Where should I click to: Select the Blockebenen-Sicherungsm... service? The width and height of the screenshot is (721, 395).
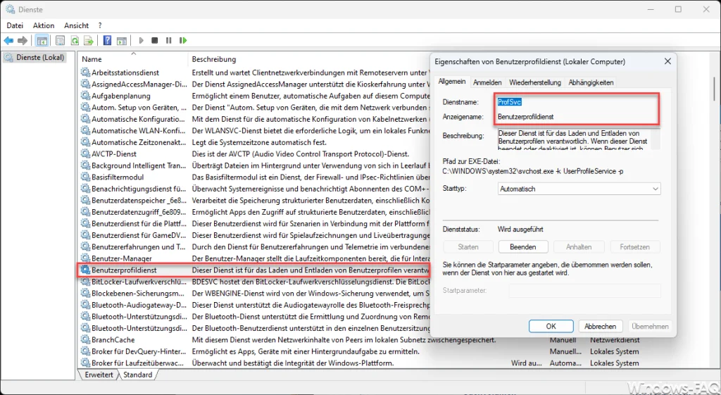pos(138,294)
